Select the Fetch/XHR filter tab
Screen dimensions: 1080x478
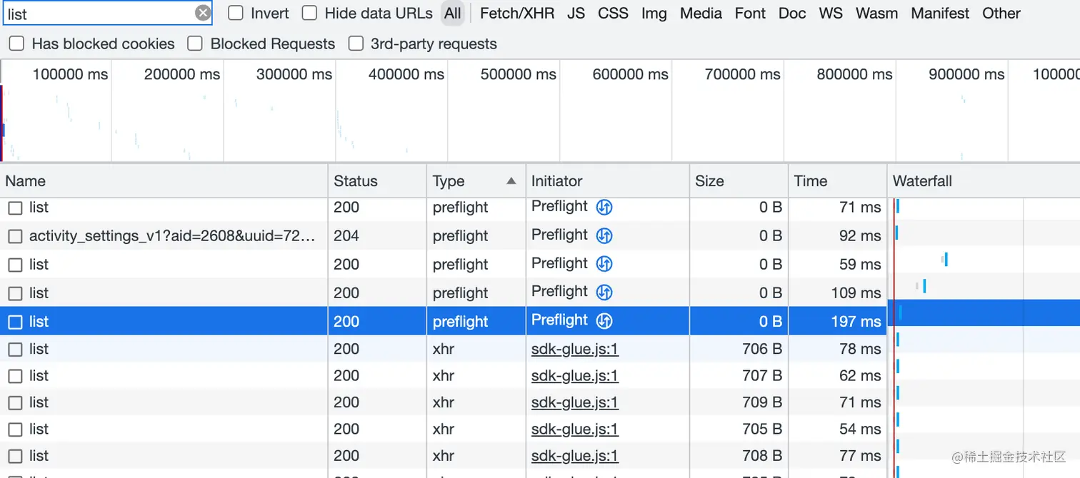pyautogui.click(x=516, y=13)
